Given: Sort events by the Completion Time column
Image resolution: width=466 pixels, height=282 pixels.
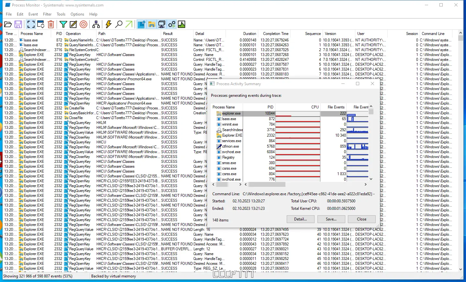Looking at the screenshot, I should (x=275, y=34).
